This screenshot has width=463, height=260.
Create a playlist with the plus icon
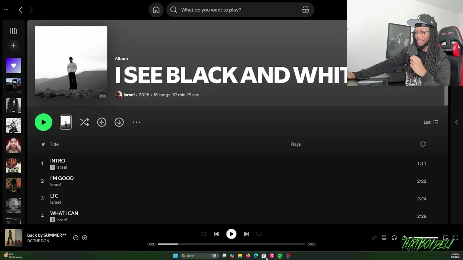pyautogui.click(x=13, y=45)
